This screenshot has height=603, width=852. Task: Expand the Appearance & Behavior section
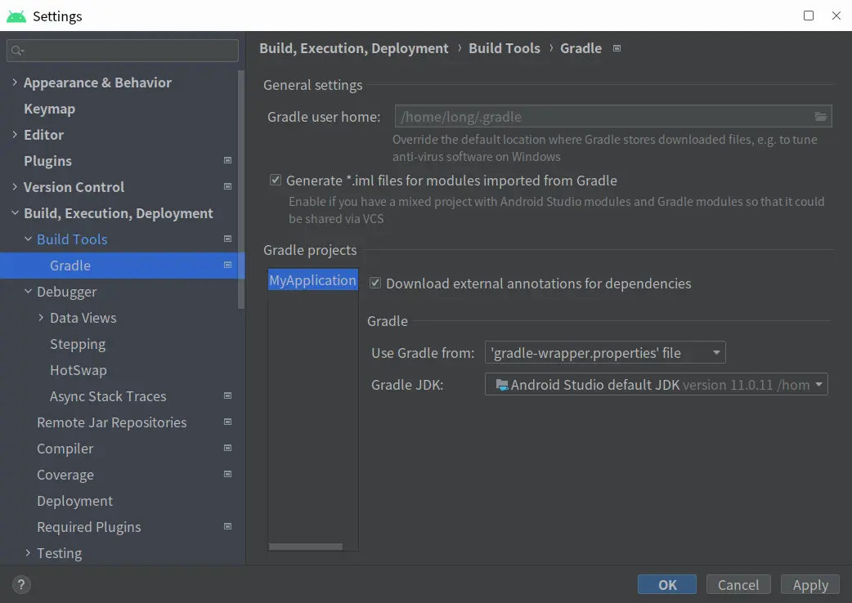tap(15, 83)
